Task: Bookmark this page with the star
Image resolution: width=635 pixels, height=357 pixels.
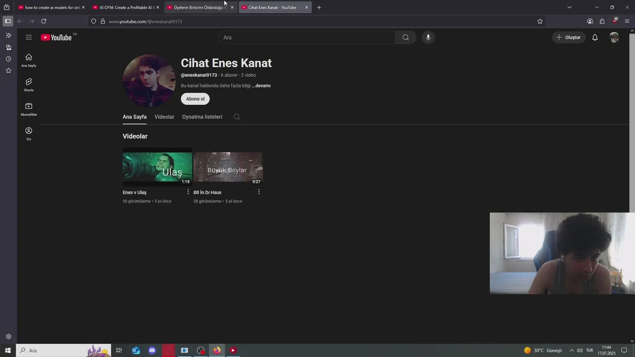Action: coord(540,21)
